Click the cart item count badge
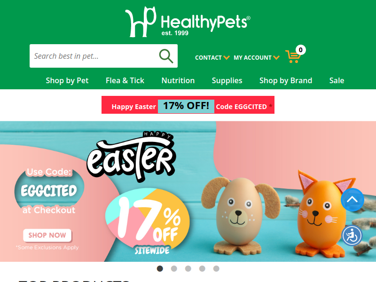Screen dimensions: 376x282 pos(300,50)
